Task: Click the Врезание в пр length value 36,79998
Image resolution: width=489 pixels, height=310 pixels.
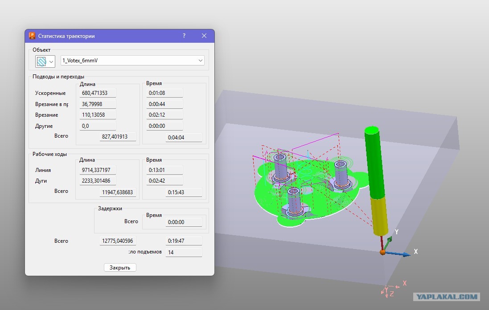Action: pos(98,104)
